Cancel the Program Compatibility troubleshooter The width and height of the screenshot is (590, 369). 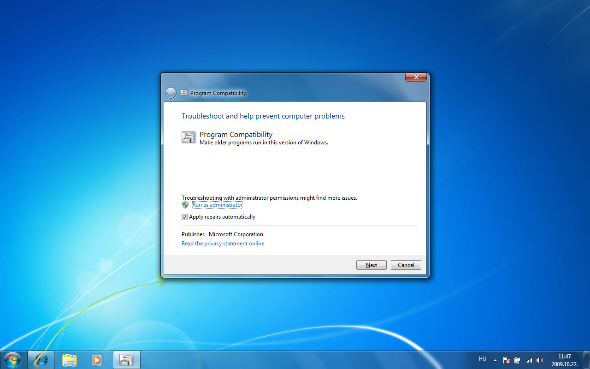coord(406,265)
